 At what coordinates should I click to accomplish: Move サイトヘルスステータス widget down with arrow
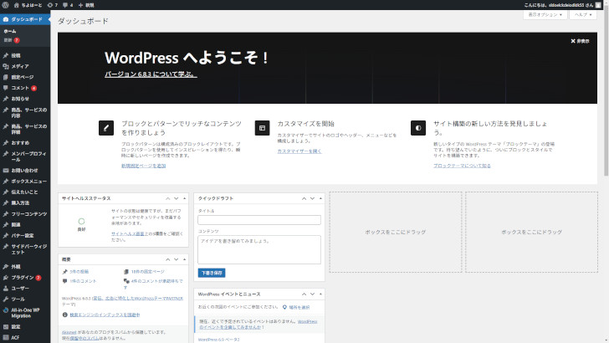click(176, 198)
